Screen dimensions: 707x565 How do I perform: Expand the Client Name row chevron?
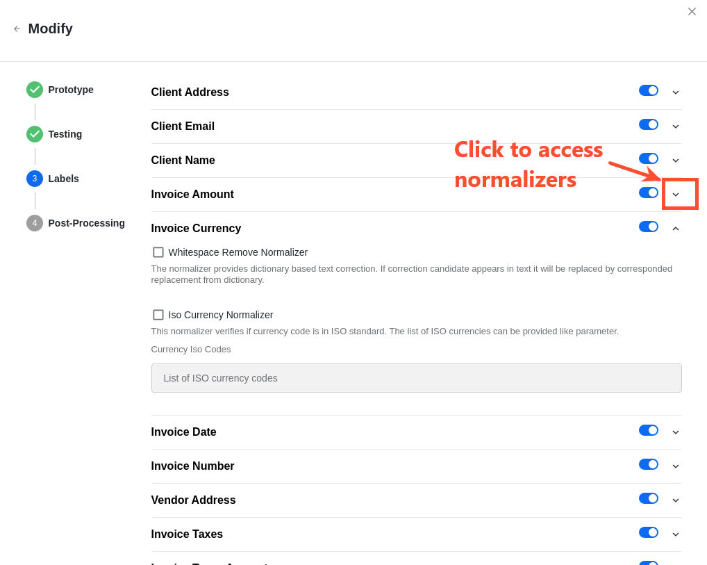pyautogui.click(x=676, y=161)
